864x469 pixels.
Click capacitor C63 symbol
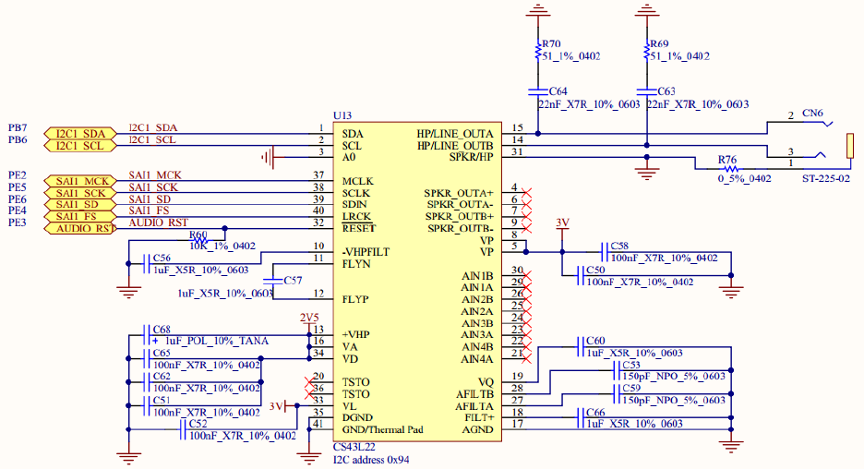pyautogui.click(x=646, y=92)
